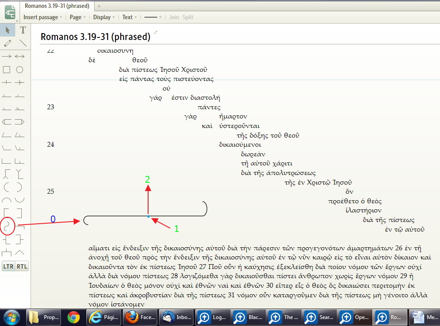Image resolution: width=440 pixels, height=326 pixels.
Task: Click verse number 25
Action: click(x=51, y=191)
